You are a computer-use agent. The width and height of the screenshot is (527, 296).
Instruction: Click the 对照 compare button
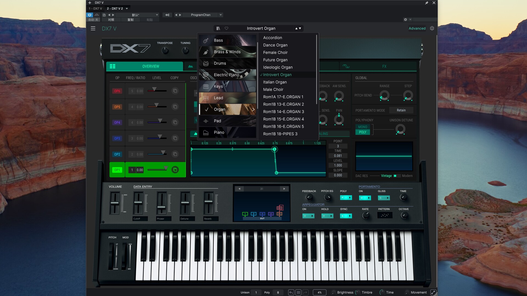tap(111, 20)
